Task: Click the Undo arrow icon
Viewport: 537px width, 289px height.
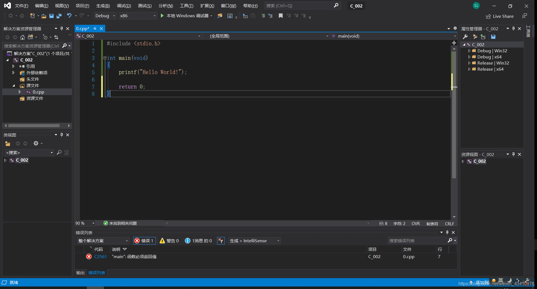Action: (x=69, y=16)
